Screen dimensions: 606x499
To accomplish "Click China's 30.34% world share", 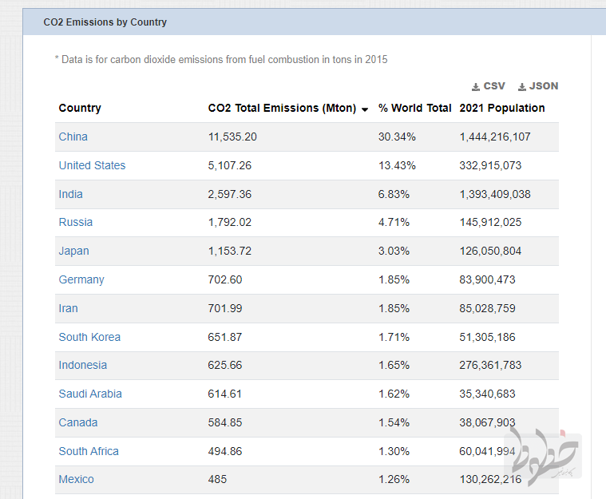I will (x=397, y=137).
